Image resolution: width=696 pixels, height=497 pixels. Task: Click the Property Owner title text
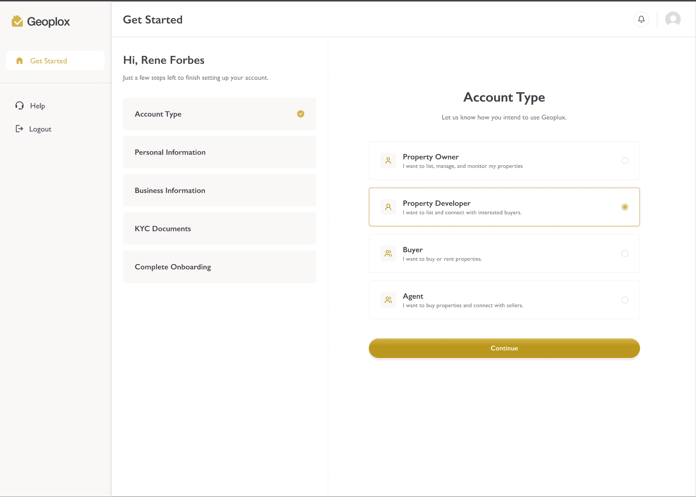point(431,157)
